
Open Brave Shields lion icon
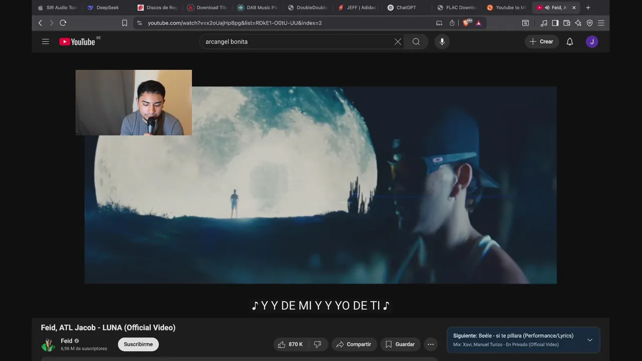pos(466,23)
